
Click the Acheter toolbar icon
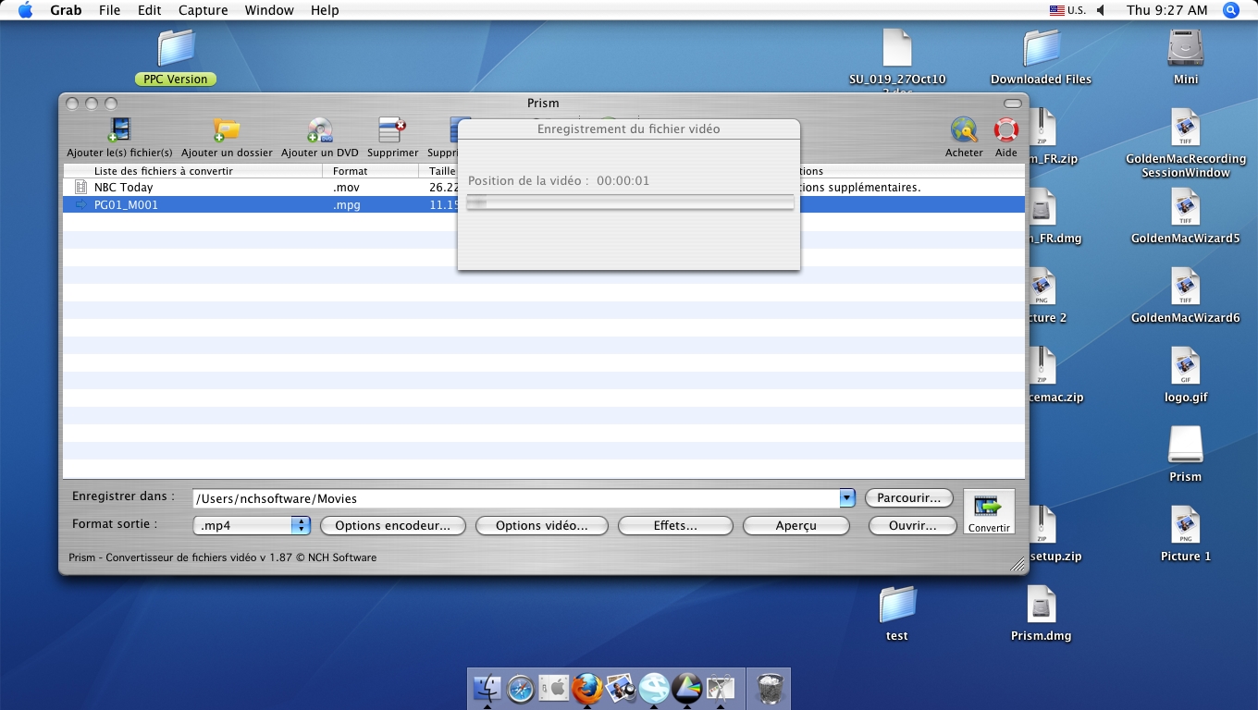964,130
